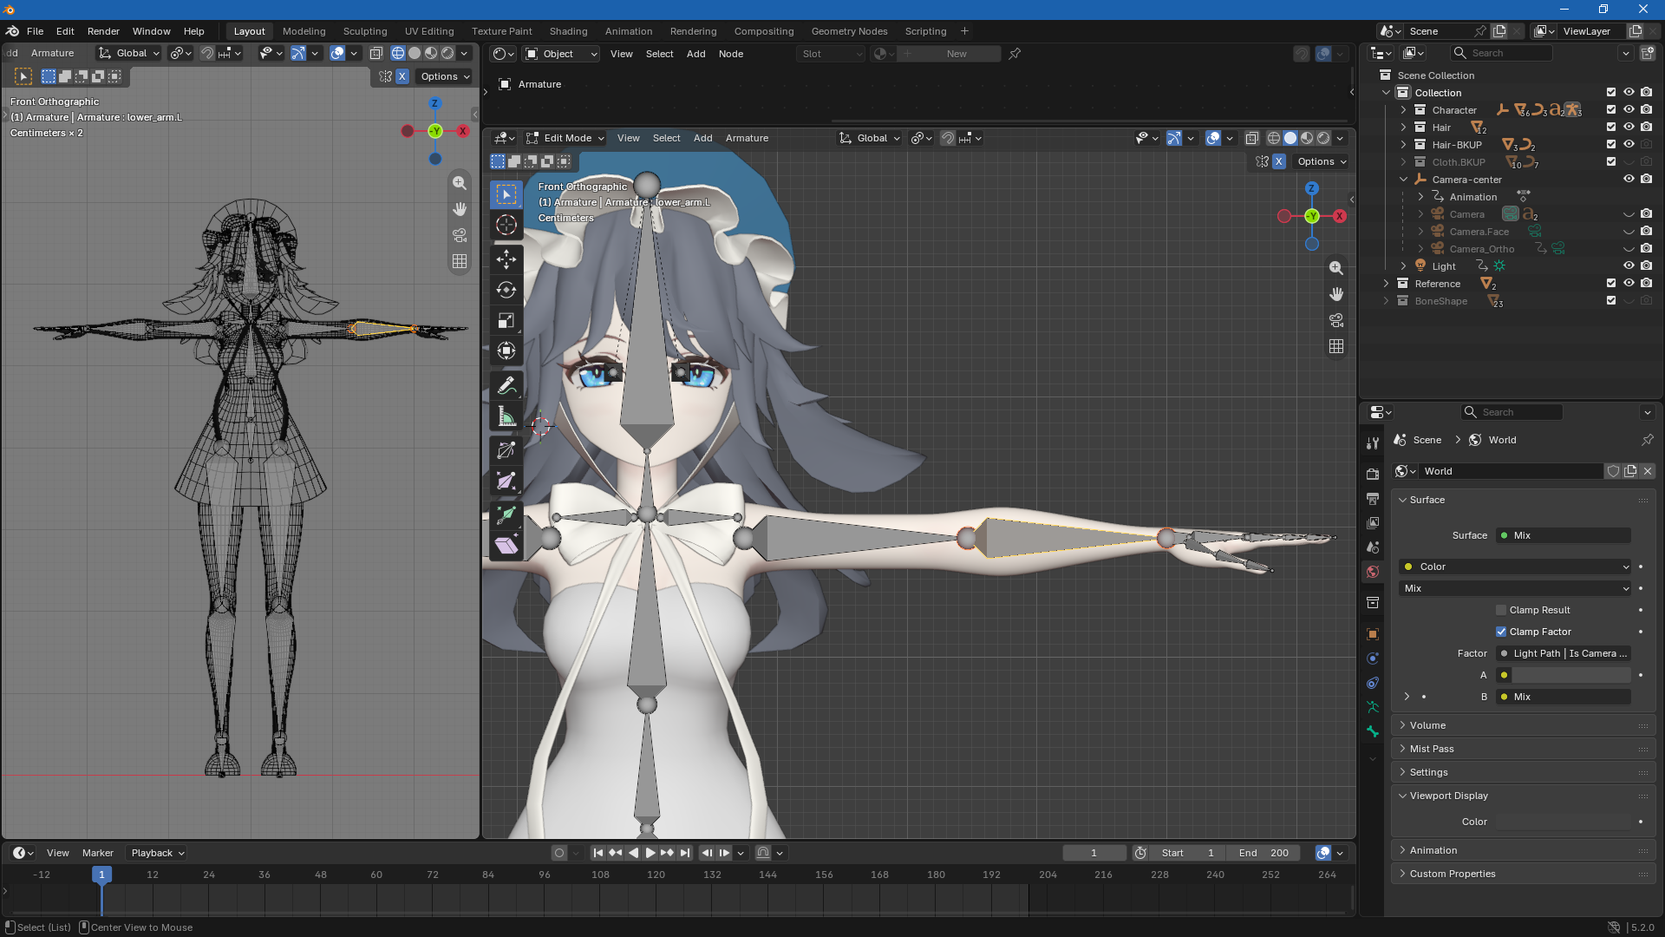Pick the Extrude bone tool
This screenshot has width=1665, height=937.
506,514
